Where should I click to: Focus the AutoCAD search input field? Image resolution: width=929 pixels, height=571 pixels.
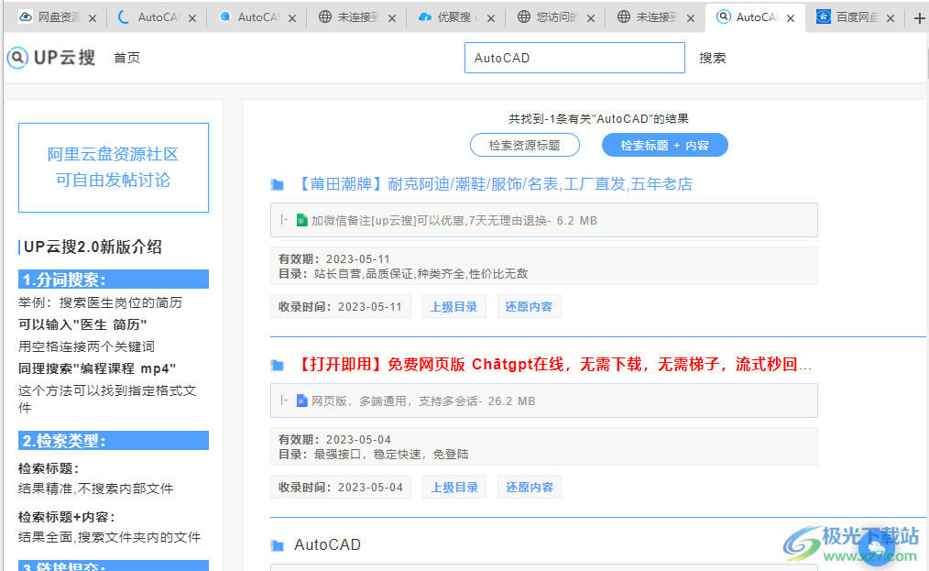(574, 58)
